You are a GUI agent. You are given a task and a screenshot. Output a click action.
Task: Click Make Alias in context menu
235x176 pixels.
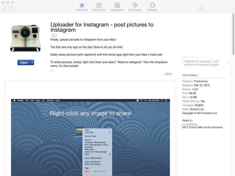[x=89, y=149]
